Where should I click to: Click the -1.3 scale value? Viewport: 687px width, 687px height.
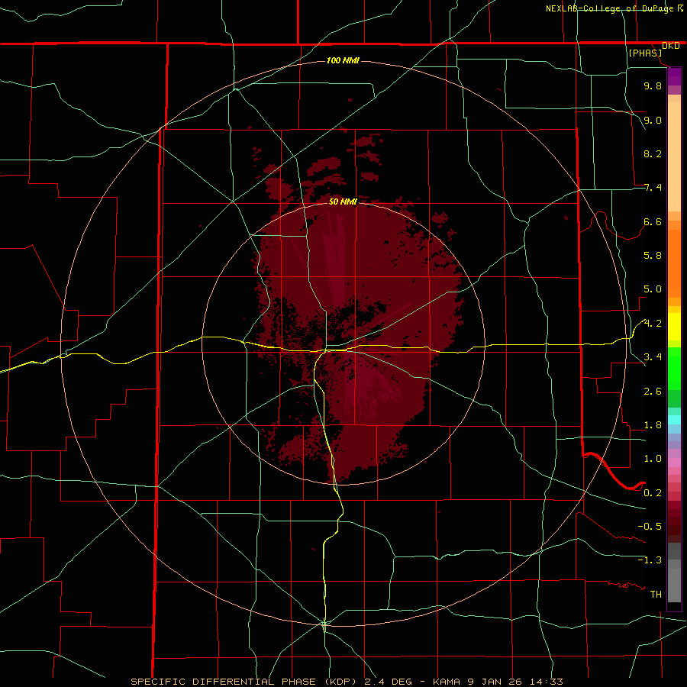coord(650,560)
